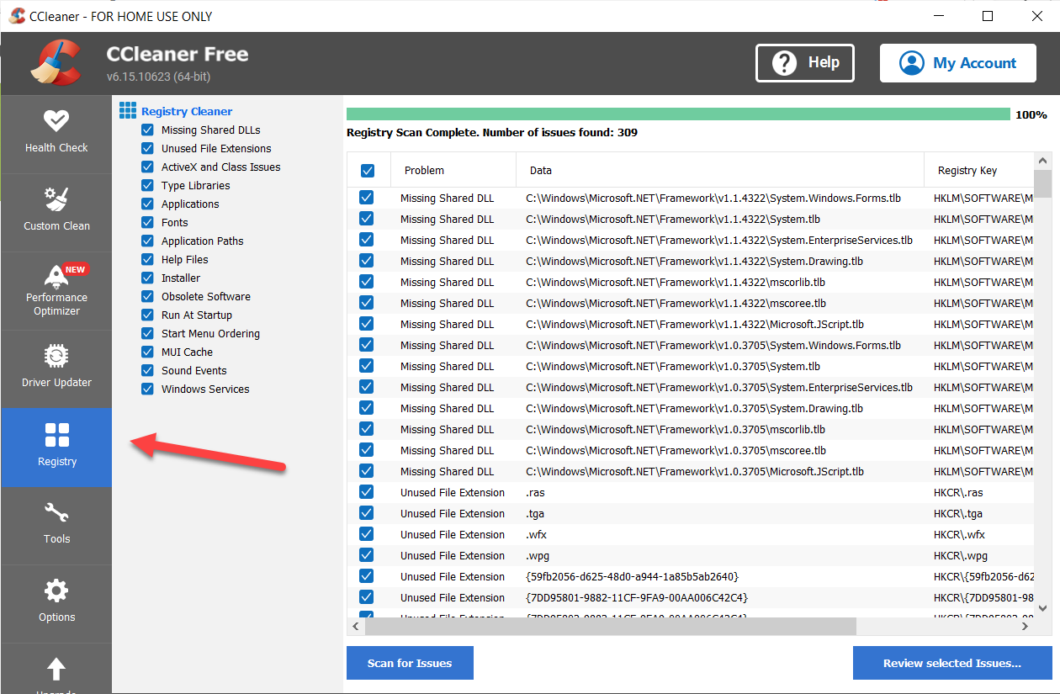1060x694 pixels.
Task: Toggle the Installer checkbox
Action: pyautogui.click(x=148, y=278)
